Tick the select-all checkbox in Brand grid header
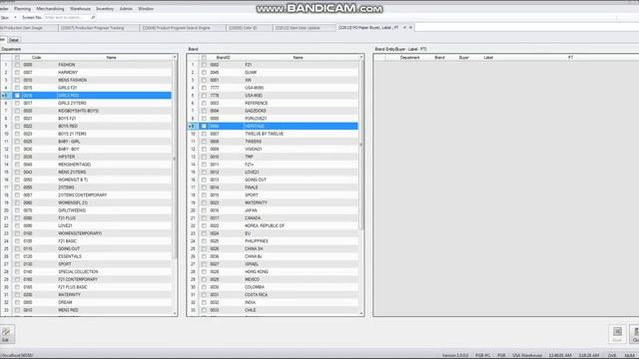639x359 pixels. pyautogui.click(x=204, y=58)
